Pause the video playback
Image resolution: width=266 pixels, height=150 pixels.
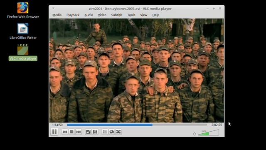pyautogui.click(x=54, y=132)
